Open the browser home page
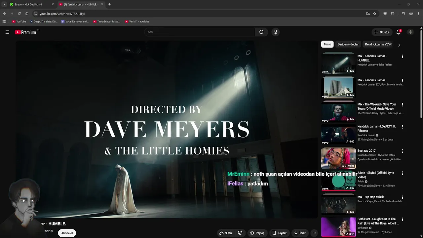The height and width of the screenshot is (238, 423). (x=27, y=14)
